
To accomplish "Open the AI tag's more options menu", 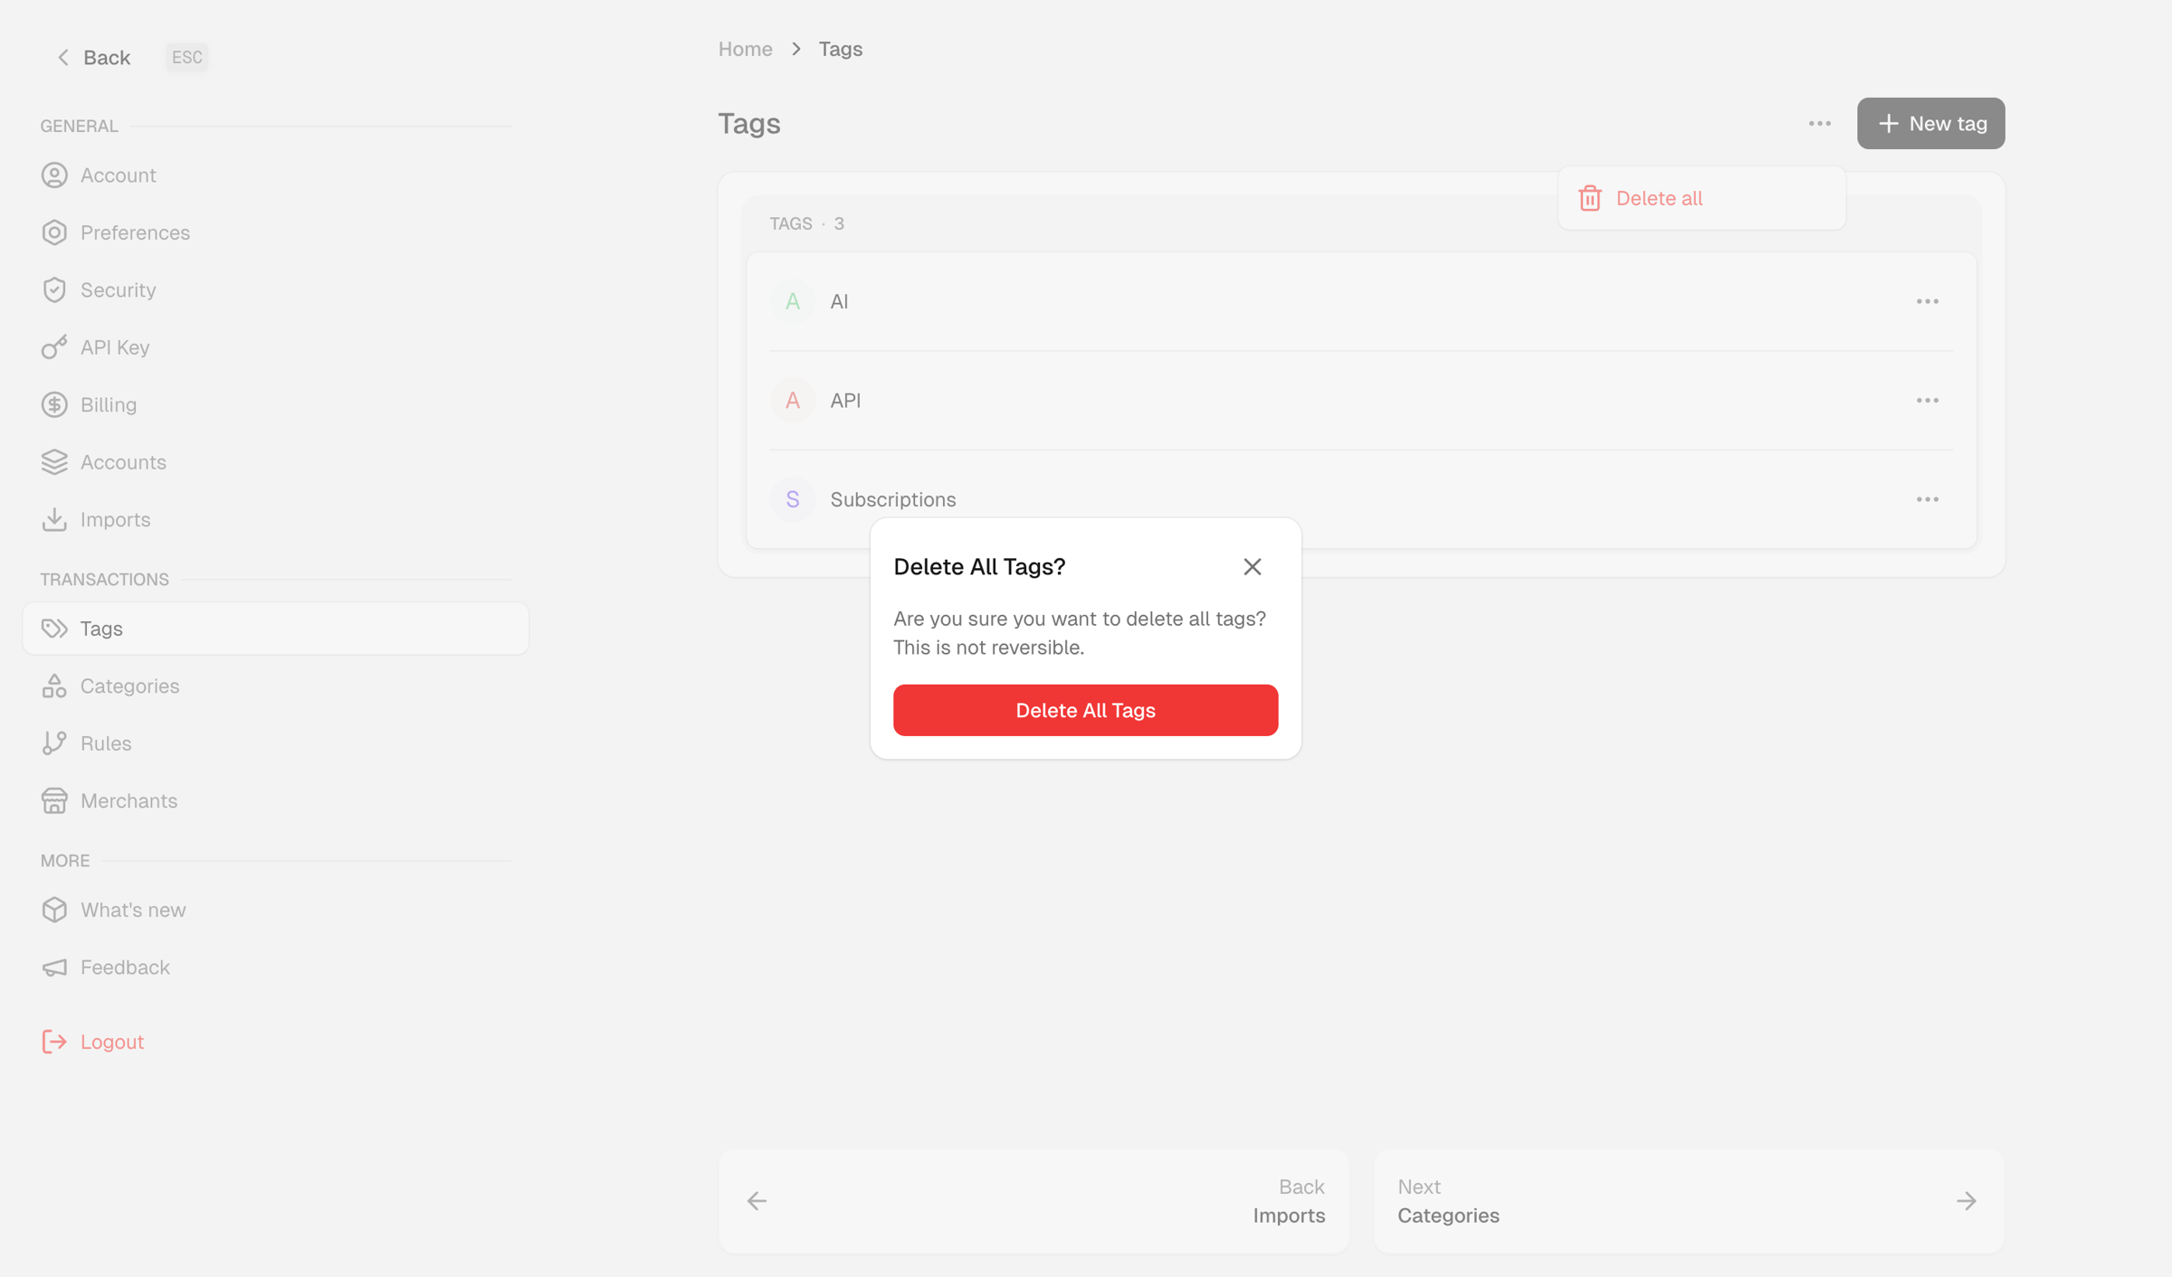I will [1927, 301].
